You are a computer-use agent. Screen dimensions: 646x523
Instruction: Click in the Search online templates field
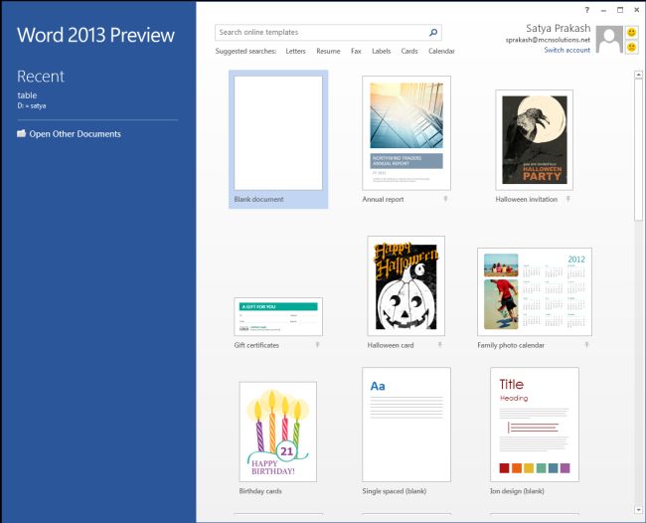tap(328, 32)
